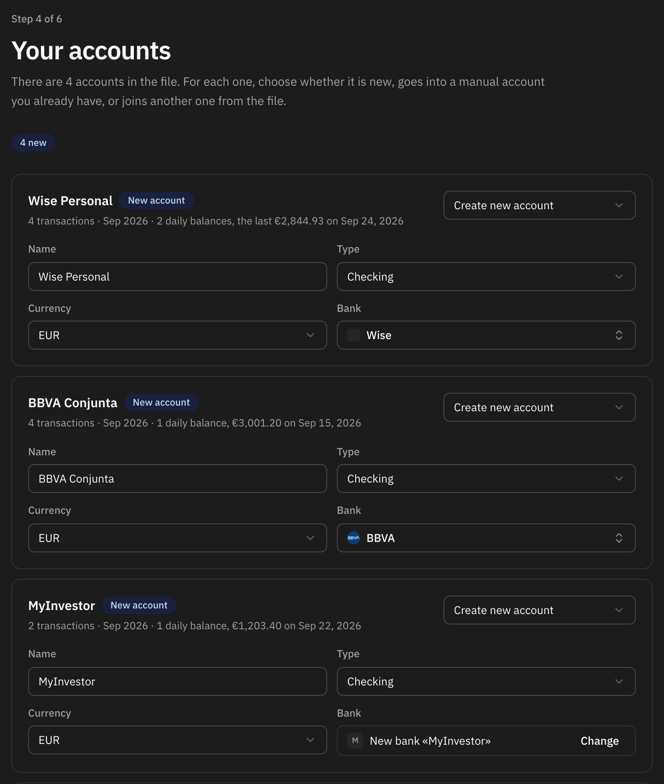Open Type dropdown for BBVA Conjunta
Screen dimensions: 664x784
(x=486, y=479)
